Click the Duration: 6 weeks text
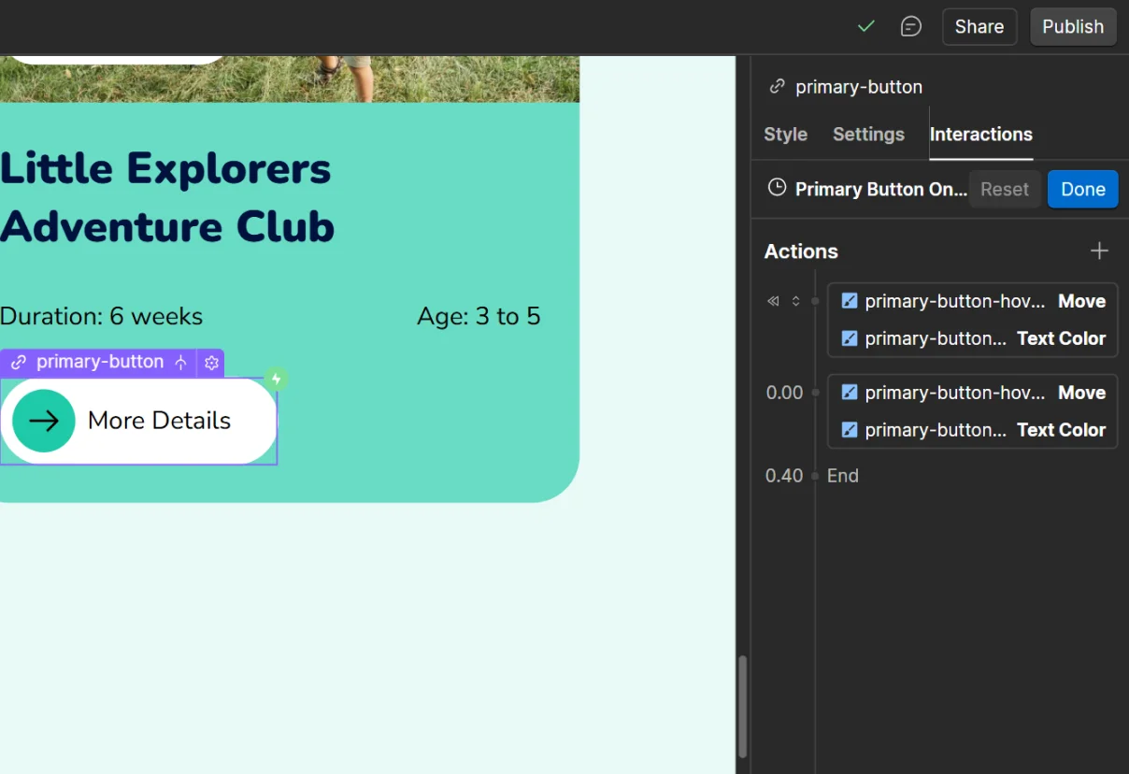Screen dimensions: 1129x774 101,317
